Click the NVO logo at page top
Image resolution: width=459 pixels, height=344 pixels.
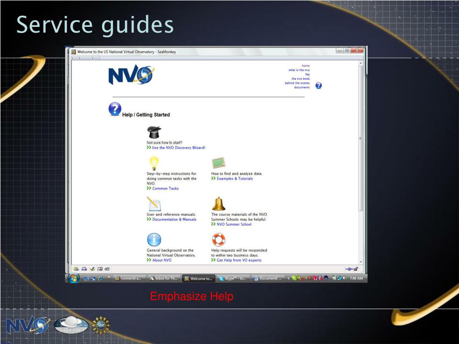130,75
